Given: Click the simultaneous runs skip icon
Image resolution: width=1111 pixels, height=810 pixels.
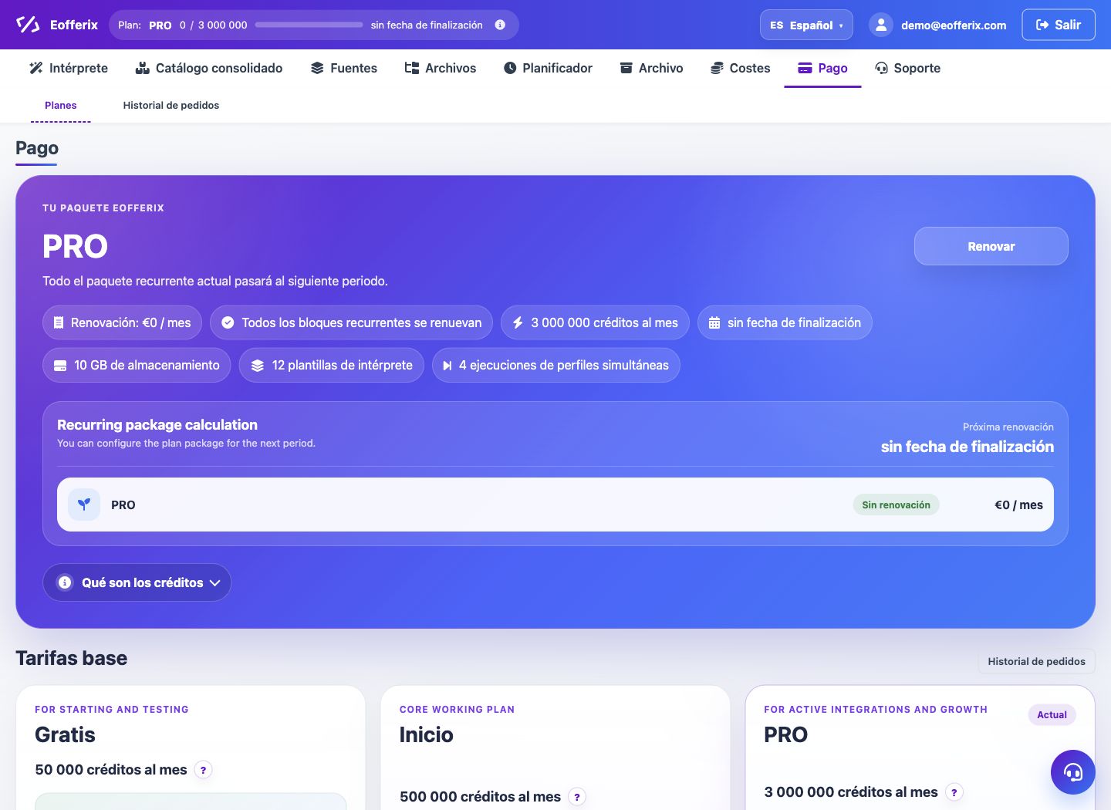Looking at the screenshot, I should [x=447, y=366].
